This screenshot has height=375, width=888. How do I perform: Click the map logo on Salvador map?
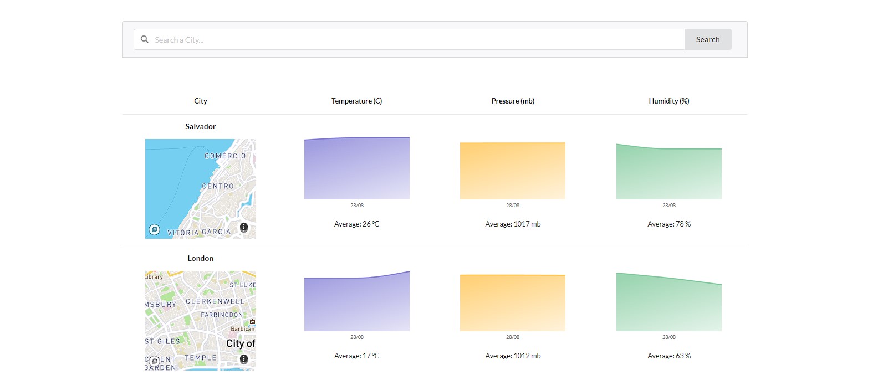coord(155,229)
